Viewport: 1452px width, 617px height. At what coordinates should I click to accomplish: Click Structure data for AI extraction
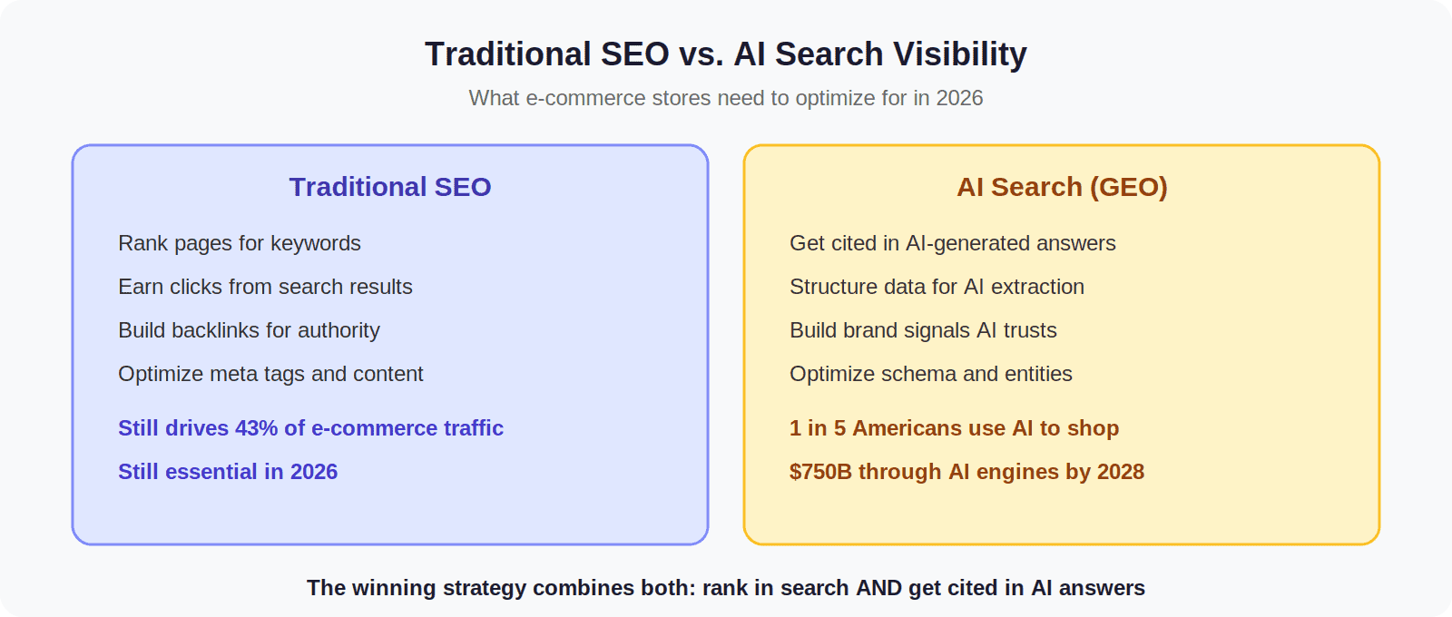pyautogui.click(x=937, y=287)
